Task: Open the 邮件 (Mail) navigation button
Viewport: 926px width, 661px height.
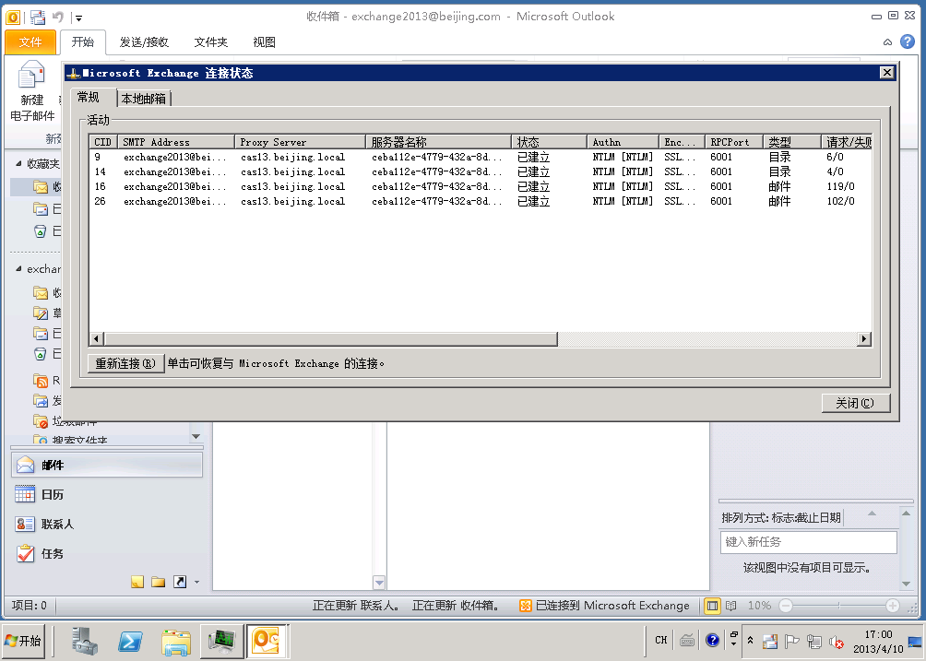Action: pyautogui.click(x=107, y=465)
